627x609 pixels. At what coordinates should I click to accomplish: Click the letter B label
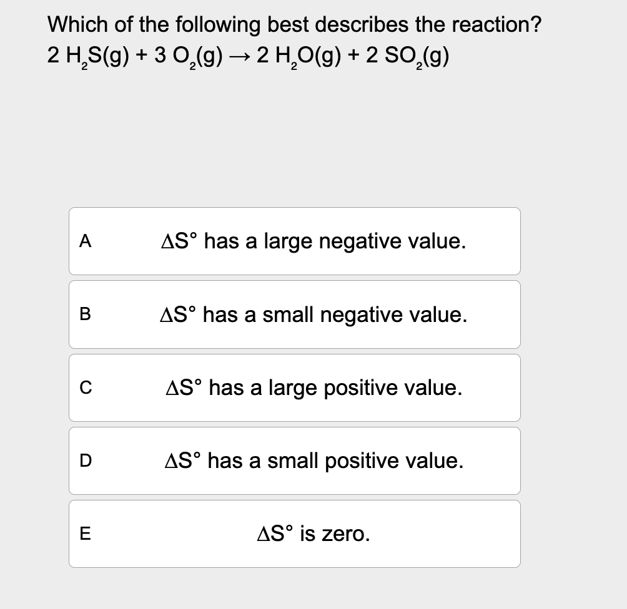[x=86, y=314]
